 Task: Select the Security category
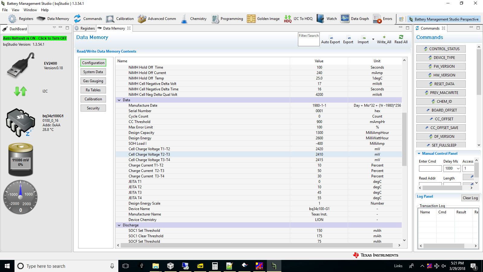(93, 108)
